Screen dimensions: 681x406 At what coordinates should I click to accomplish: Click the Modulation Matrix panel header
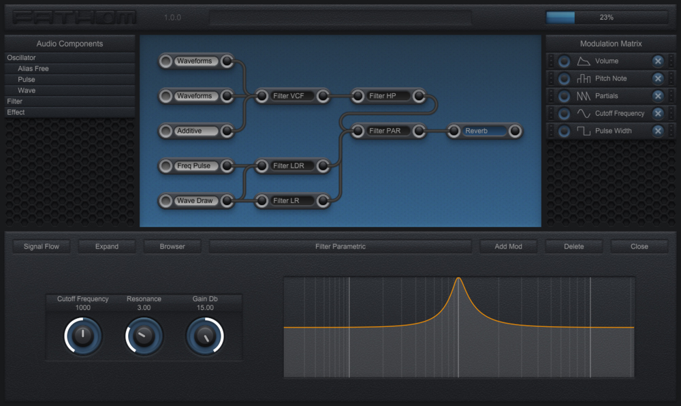611,44
